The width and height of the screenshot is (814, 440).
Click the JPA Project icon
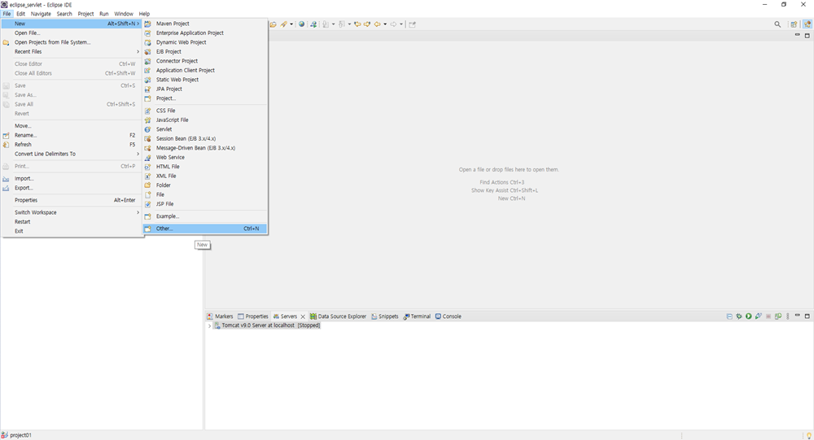148,89
